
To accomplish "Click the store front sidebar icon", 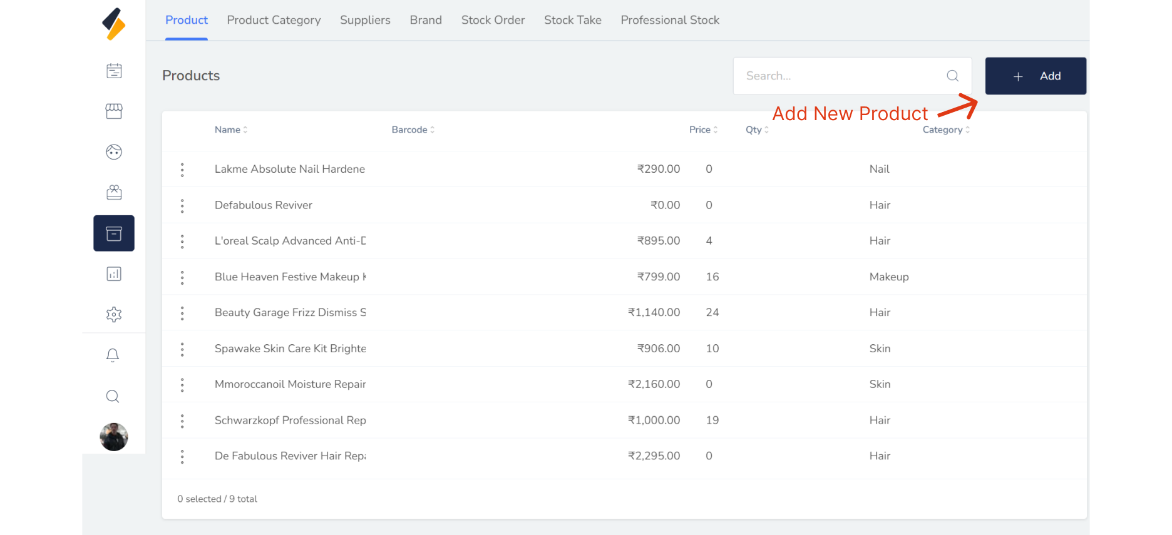I will (114, 111).
